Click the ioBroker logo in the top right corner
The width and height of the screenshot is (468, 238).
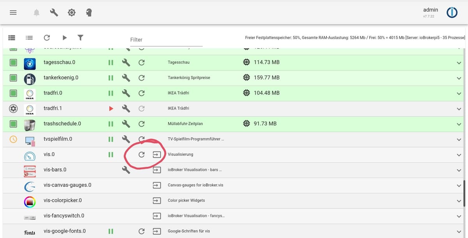tap(452, 12)
